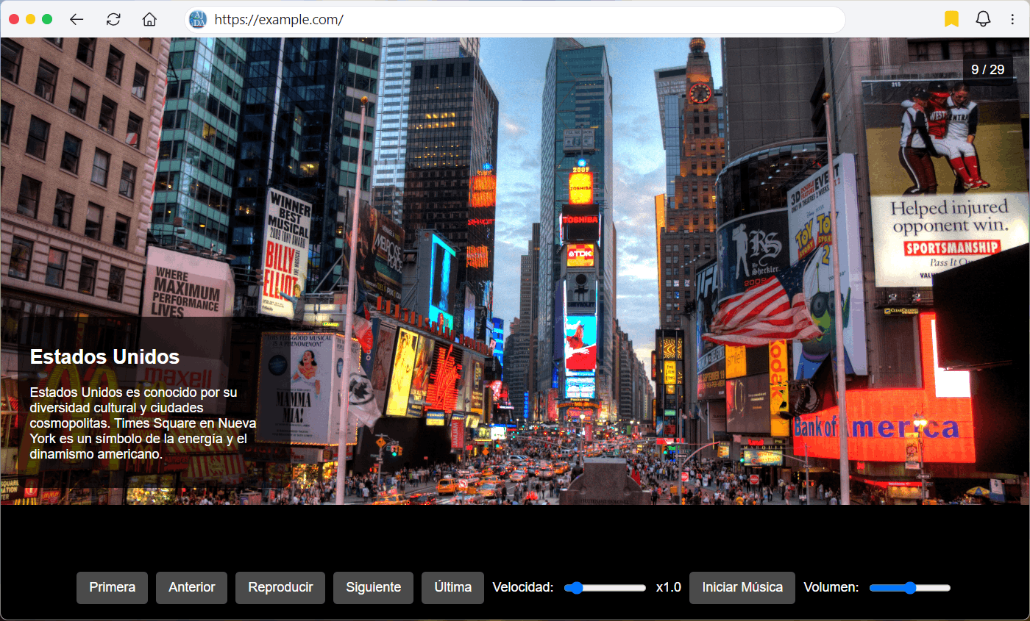Advance to next slide with Siguiente
The width and height of the screenshot is (1030, 621).
click(374, 588)
